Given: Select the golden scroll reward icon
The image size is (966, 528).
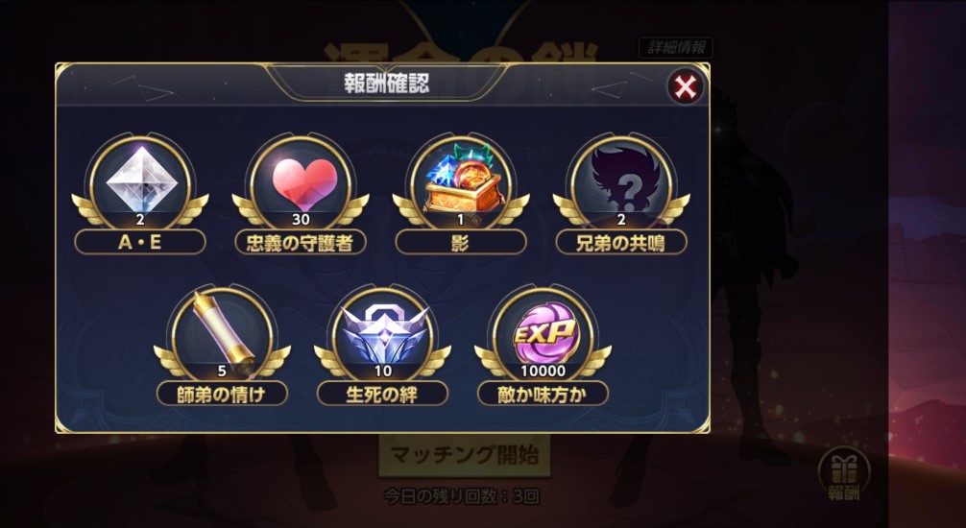Looking at the screenshot, I should pos(223,333).
